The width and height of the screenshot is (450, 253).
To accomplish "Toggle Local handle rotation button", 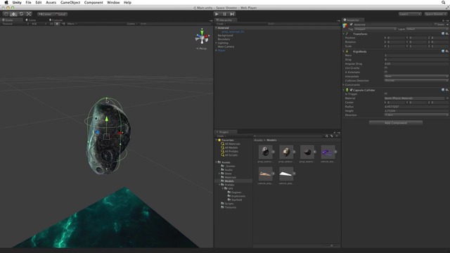I will (x=60, y=14).
